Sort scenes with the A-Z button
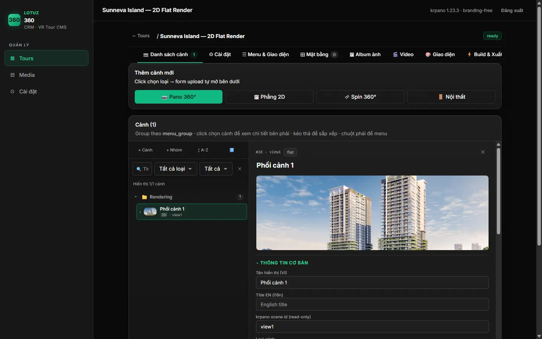 coord(203,150)
